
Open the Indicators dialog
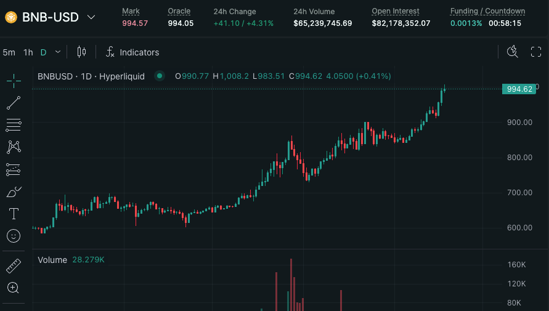click(x=139, y=52)
